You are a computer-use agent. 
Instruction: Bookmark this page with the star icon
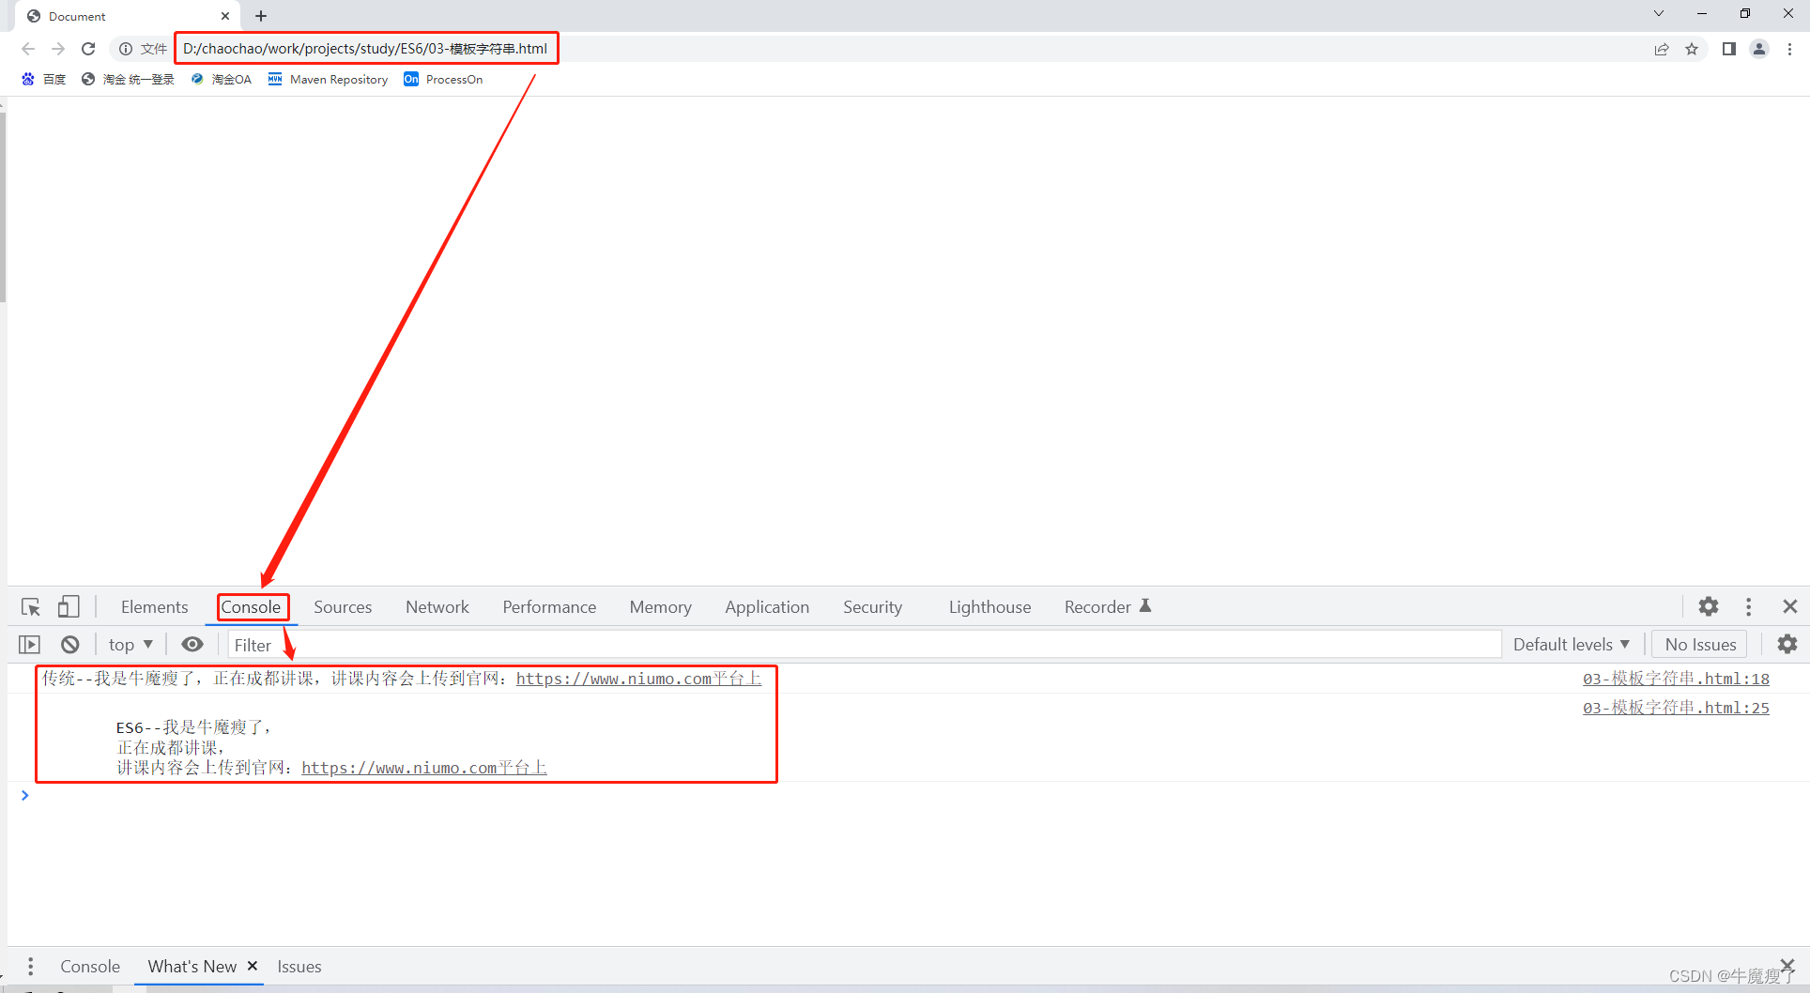[x=1692, y=49]
